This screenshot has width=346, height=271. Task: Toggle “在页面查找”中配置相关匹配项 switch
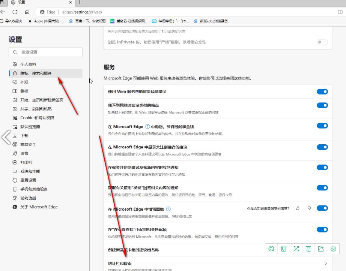[x=322, y=229]
